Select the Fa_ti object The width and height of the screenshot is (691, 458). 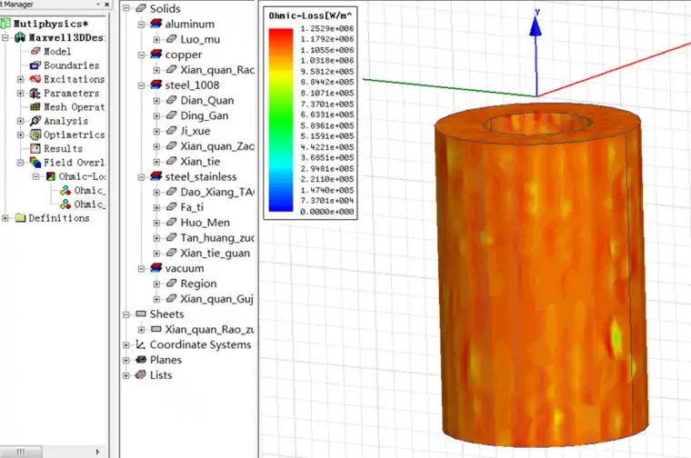click(x=192, y=207)
